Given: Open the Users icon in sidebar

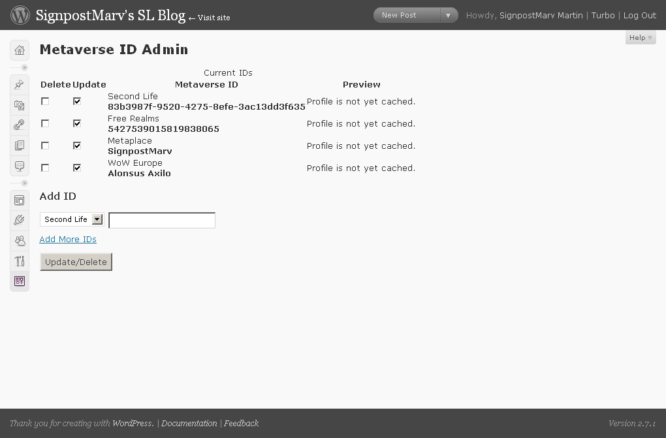Looking at the screenshot, I should click(x=20, y=240).
